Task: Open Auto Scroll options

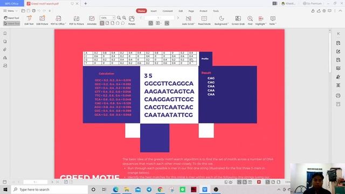Action: click(x=188, y=20)
